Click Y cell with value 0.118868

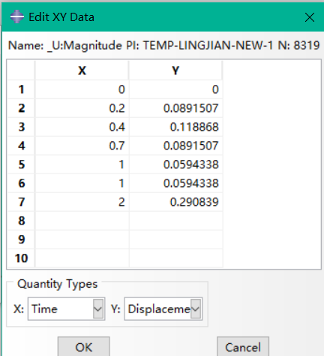tap(175, 127)
